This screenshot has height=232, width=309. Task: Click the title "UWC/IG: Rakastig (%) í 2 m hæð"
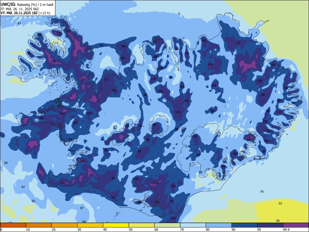click(27, 5)
